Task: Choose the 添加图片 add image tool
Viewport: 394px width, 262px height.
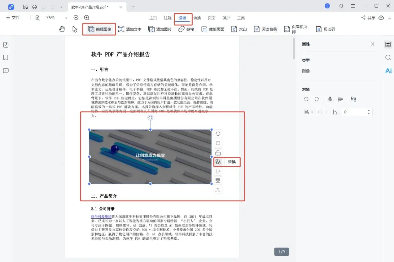Action: pyautogui.click(x=160, y=29)
